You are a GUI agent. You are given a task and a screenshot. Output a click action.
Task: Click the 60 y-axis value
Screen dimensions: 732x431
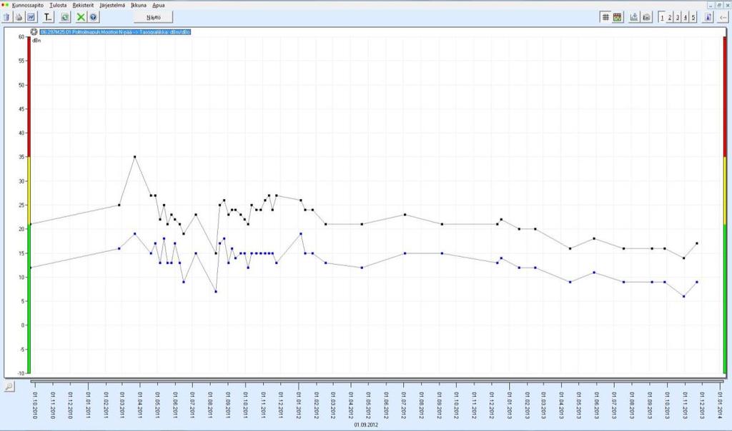21,37
